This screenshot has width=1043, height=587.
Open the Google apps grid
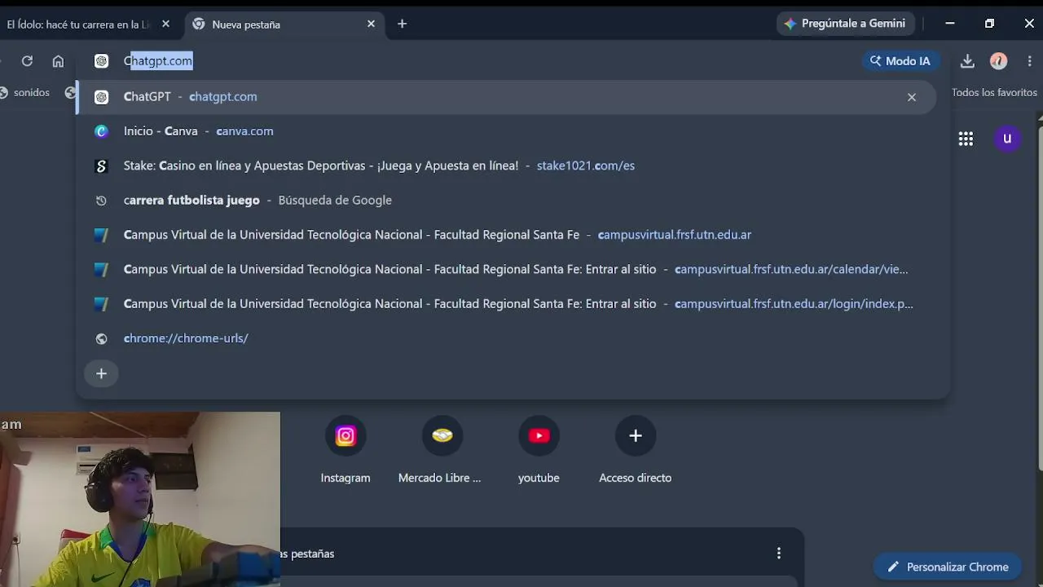click(x=966, y=139)
